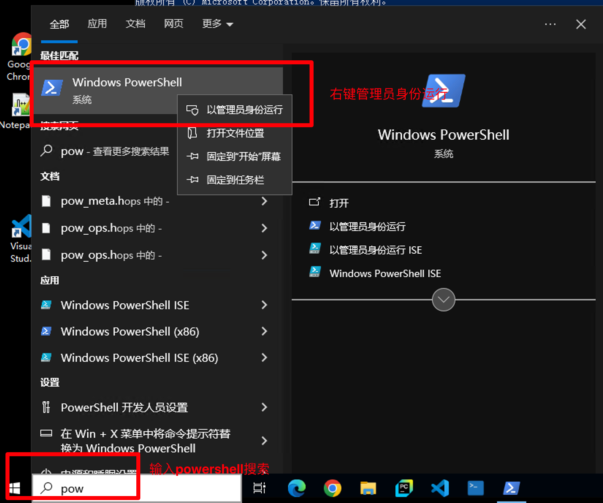Viewport: 603px width, 503px height.
Task: Expand the Windows PowerShell (x86) result arrow
Action: [x=264, y=332]
